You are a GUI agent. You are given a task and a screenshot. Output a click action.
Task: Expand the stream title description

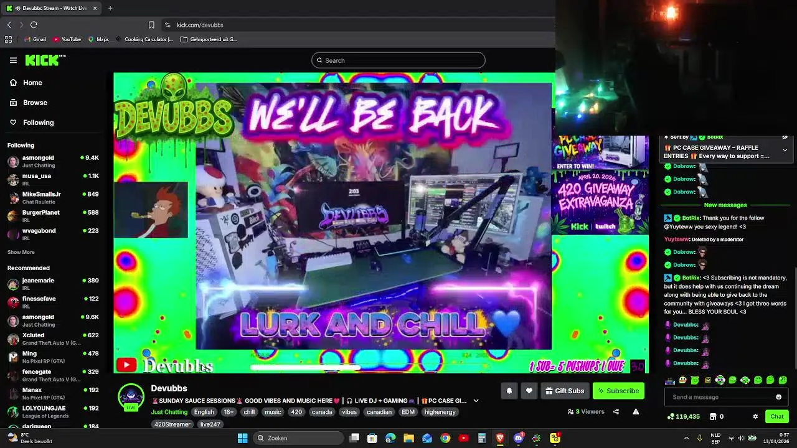pos(476,401)
